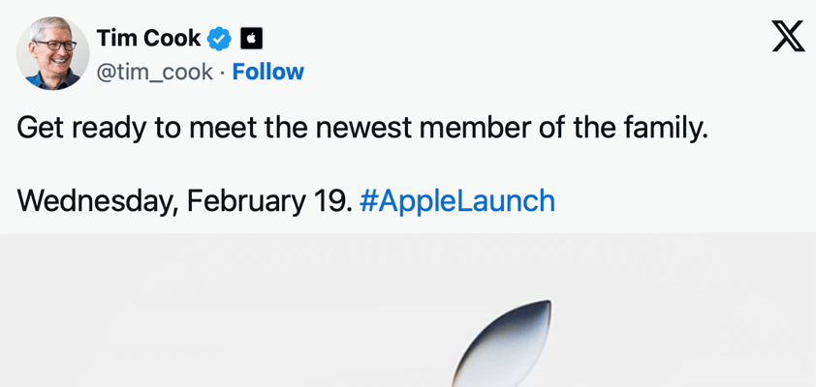Click the blue verified checkmark badge
Image resolution: width=816 pixels, height=387 pixels.
[x=221, y=39]
